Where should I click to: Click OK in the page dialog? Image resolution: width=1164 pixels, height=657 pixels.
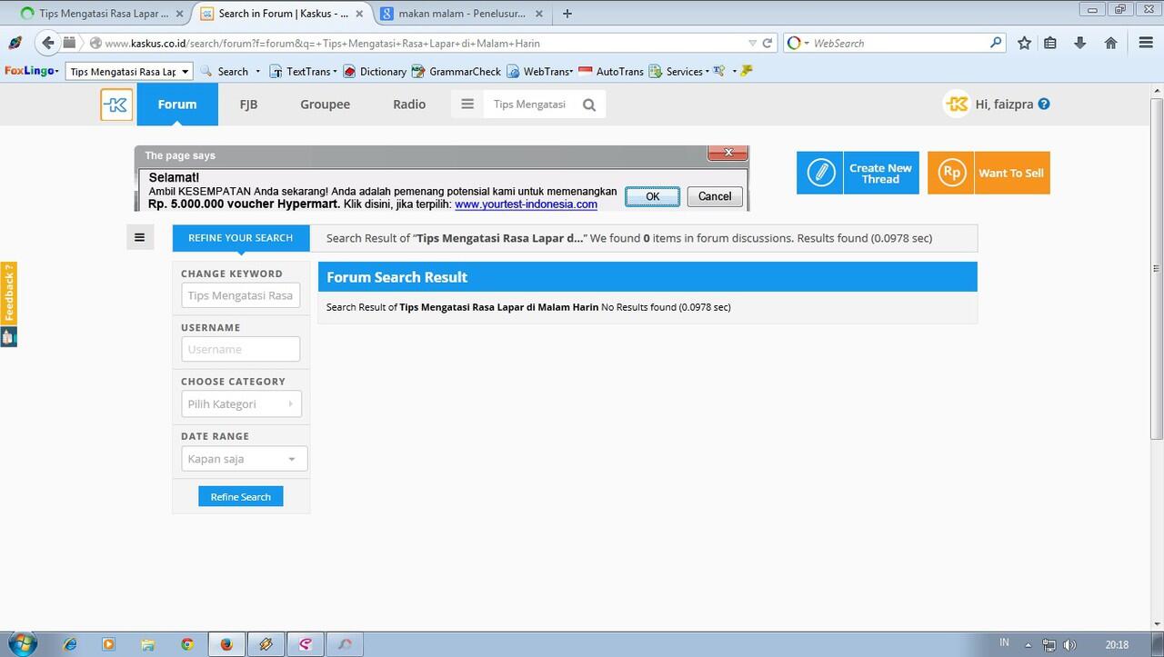(652, 196)
